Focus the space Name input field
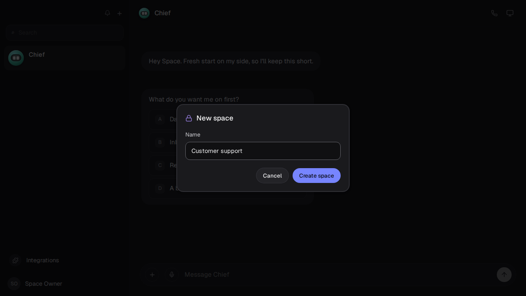 (263, 151)
